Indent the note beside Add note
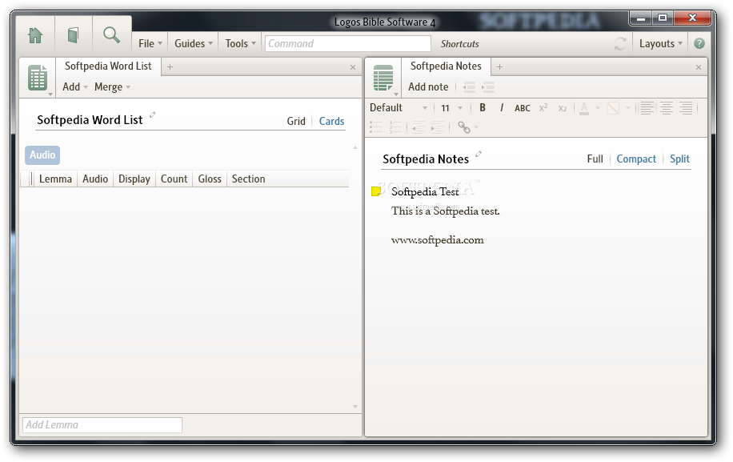The width and height of the screenshot is (733, 462). click(488, 87)
